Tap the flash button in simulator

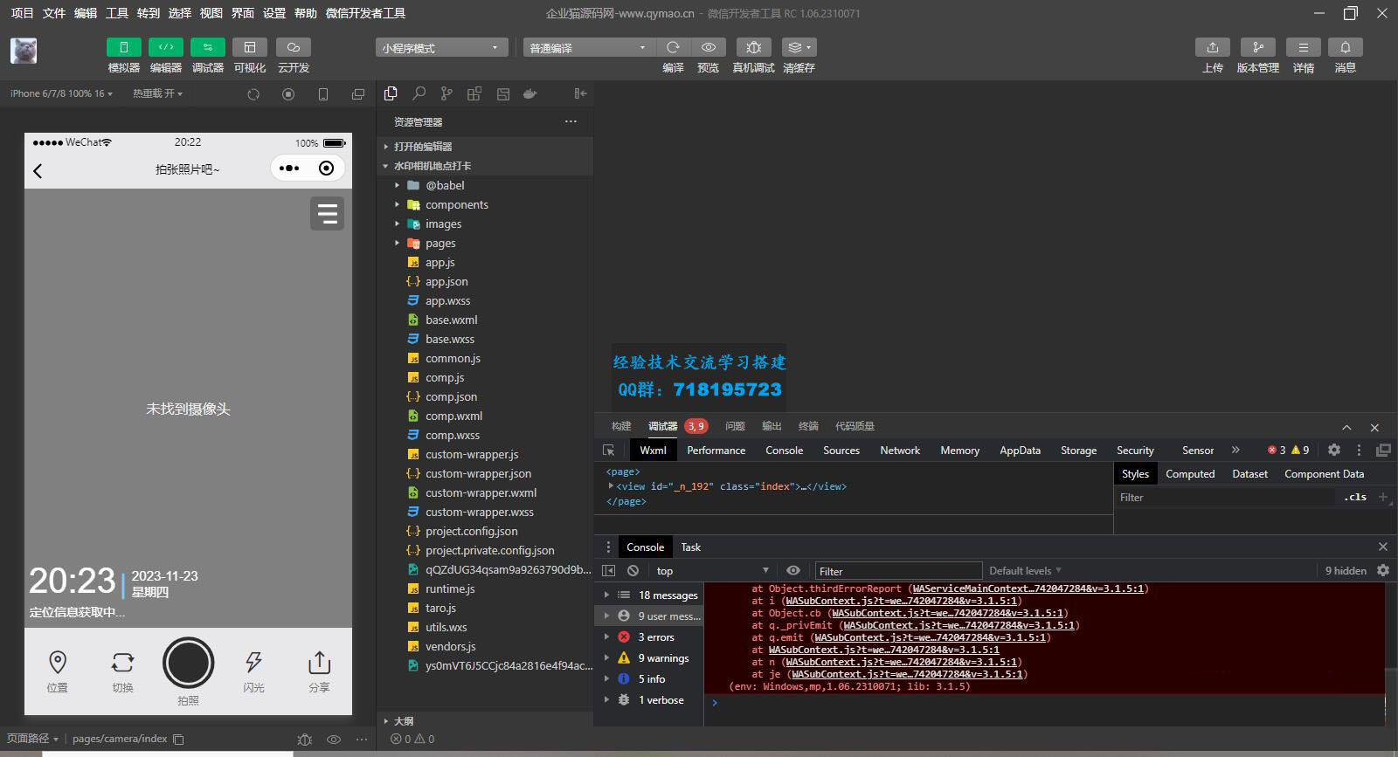[x=253, y=671]
